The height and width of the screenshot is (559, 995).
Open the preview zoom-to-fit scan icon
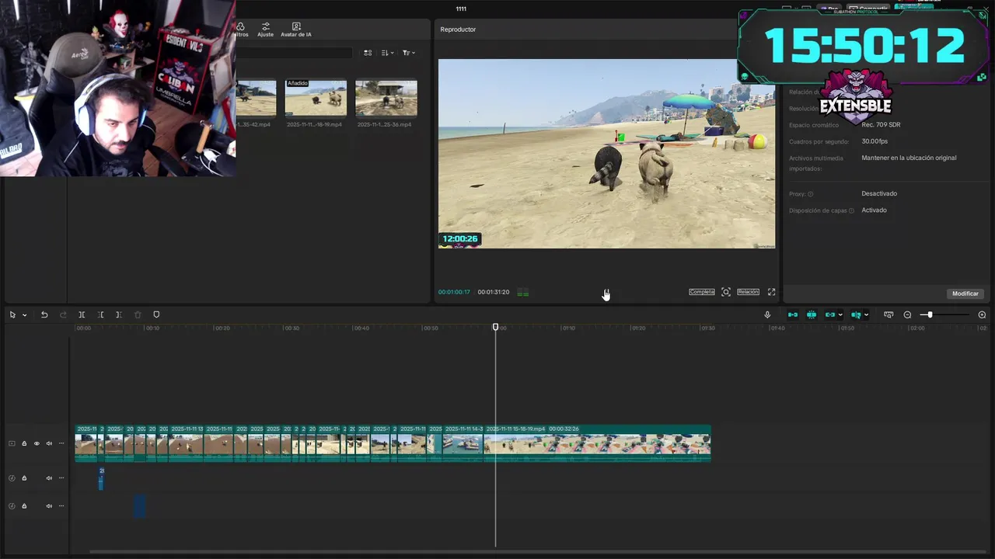[x=726, y=292]
